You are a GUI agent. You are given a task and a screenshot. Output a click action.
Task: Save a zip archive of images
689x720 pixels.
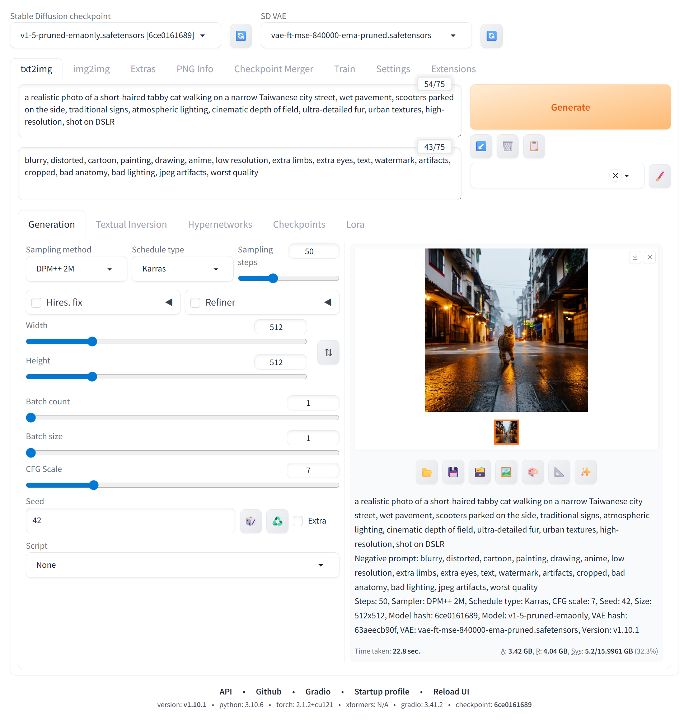click(x=479, y=472)
